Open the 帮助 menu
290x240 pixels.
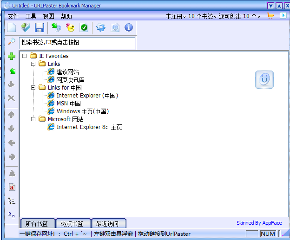[x=66, y=16]
